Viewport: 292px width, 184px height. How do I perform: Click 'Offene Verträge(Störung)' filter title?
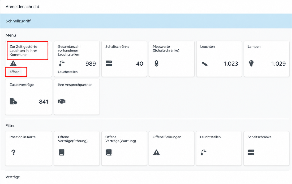coord(73,139)
